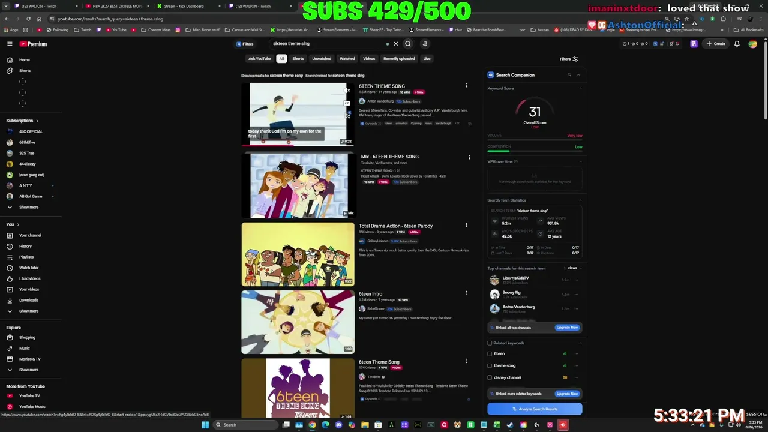Open Home in the sidebar
The image size is (768, 432).
pos(24,60)
